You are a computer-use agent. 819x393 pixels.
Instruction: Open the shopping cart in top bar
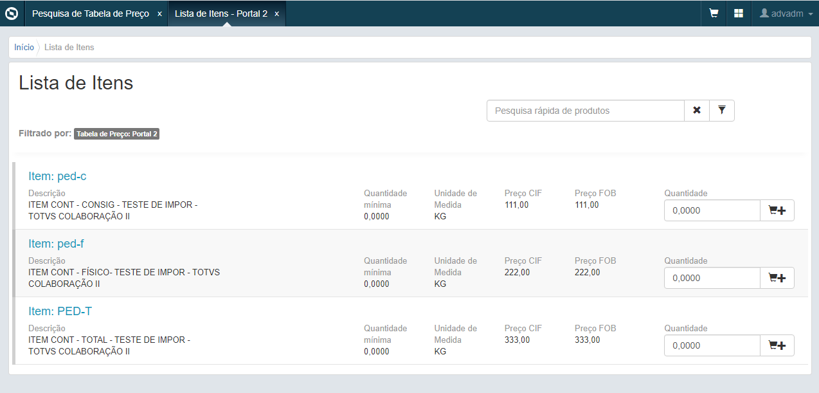714,14
